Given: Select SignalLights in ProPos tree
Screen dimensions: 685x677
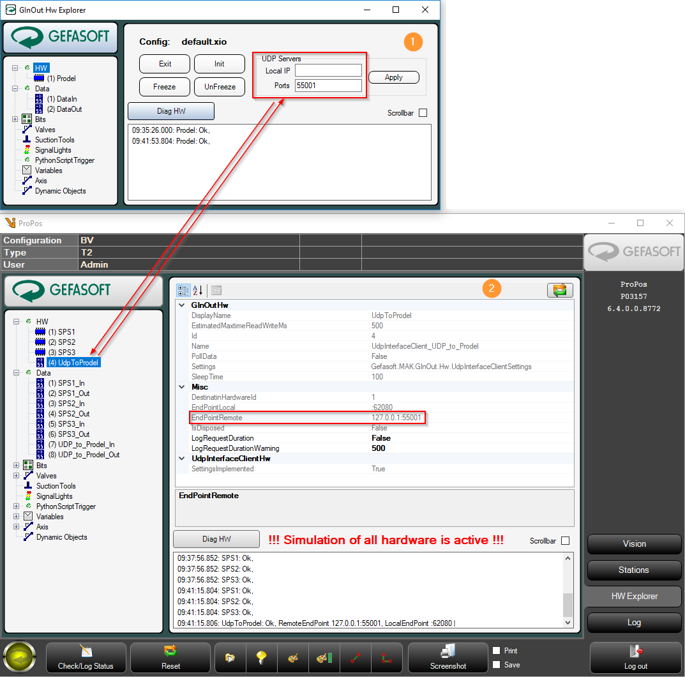Looking at the screenshot, I should (x=54, y=496).
